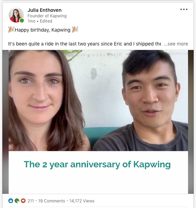The width and height of the screenshot is (196, 208).
Task: Click the party popper emoji before 'Happy'
Action: click(x=11, y=30)
